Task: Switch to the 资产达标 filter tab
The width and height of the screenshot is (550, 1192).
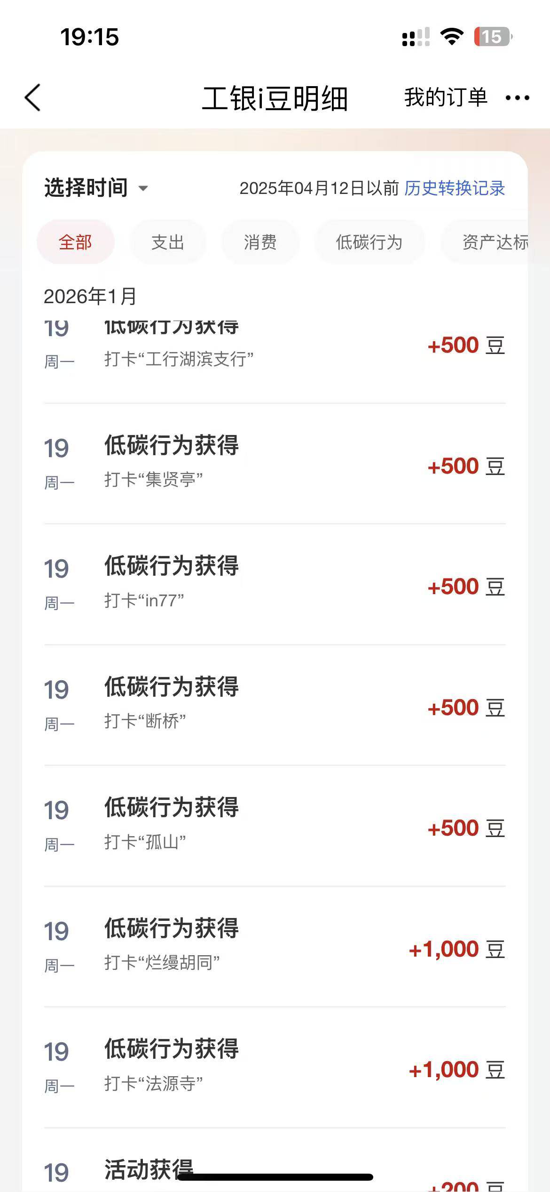Action: (x=494, y=242)
